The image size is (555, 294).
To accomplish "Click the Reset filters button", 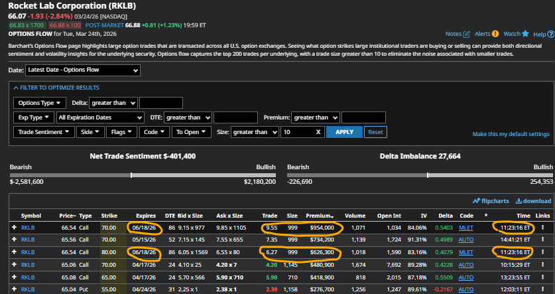I will [x=375, y=132].
